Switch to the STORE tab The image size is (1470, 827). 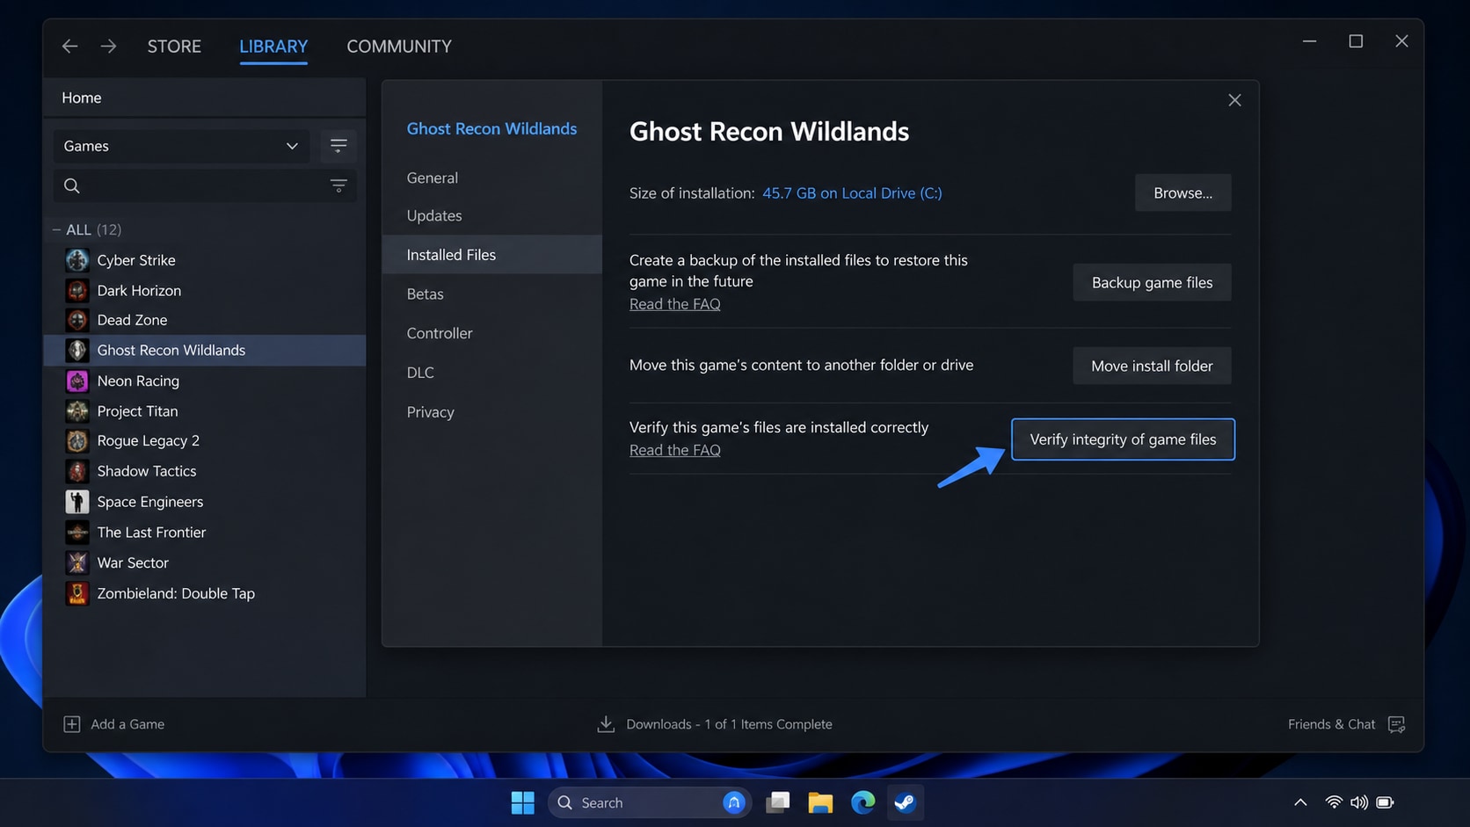[x=174, y=46]
